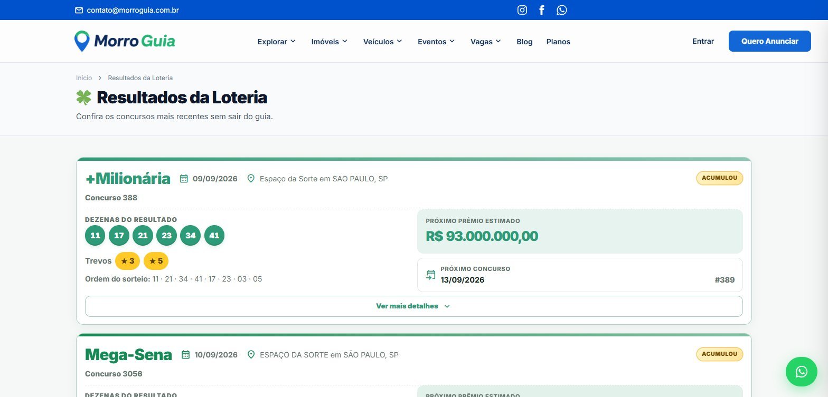Click the Início breadcrumb link
This screenshot has width=828, height=397.
pos(84,78)
